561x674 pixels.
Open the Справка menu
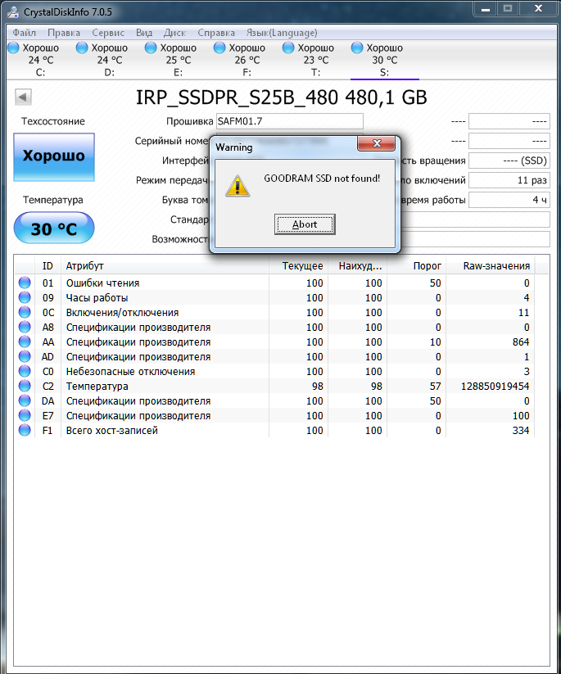(x=216, y=33)
